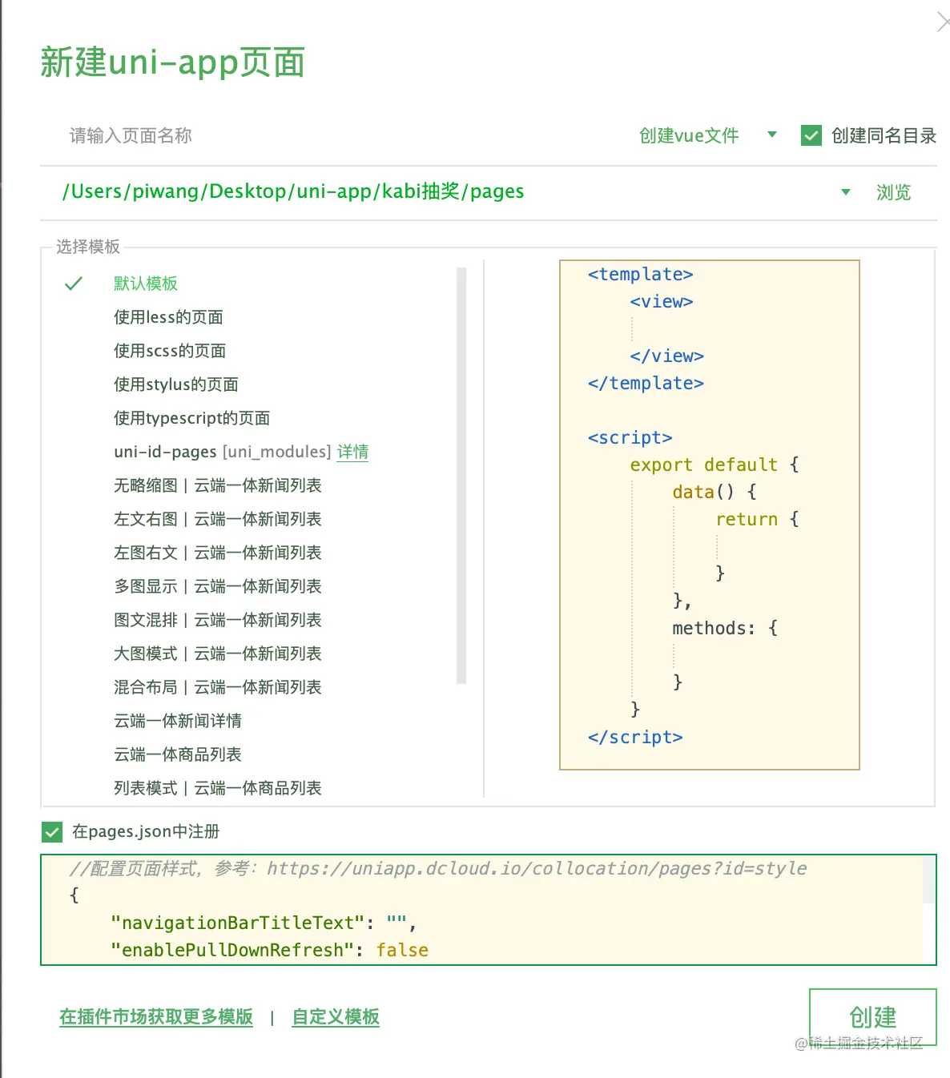Click the template code preview pane

(x=710, y=515)
